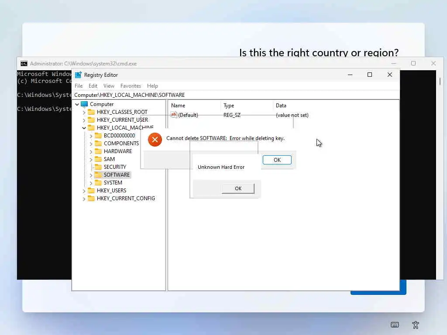Open the on-screen keyboard icon
Screen dimensions: 447x335
tap(395, 325)
